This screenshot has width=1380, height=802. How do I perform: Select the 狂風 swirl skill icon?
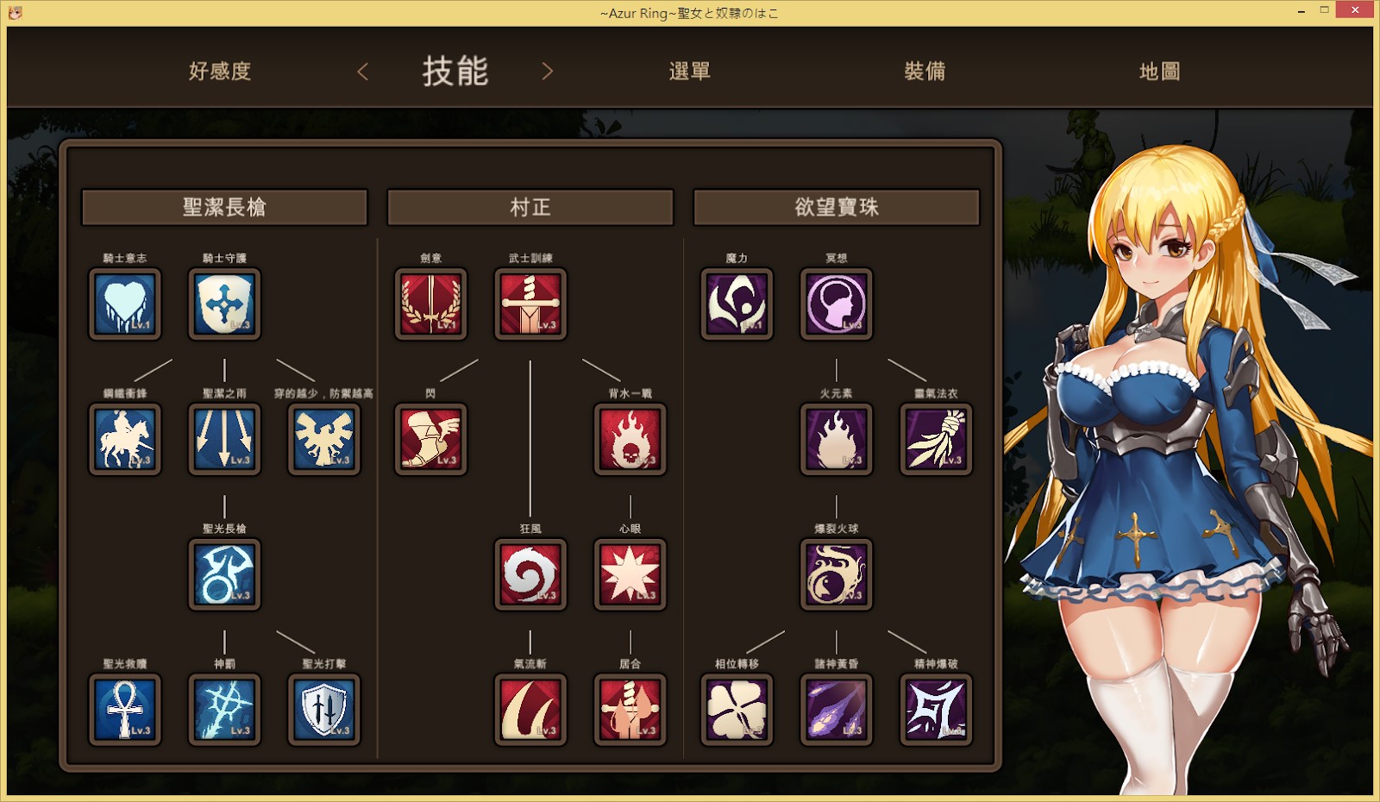click(530, 574)
